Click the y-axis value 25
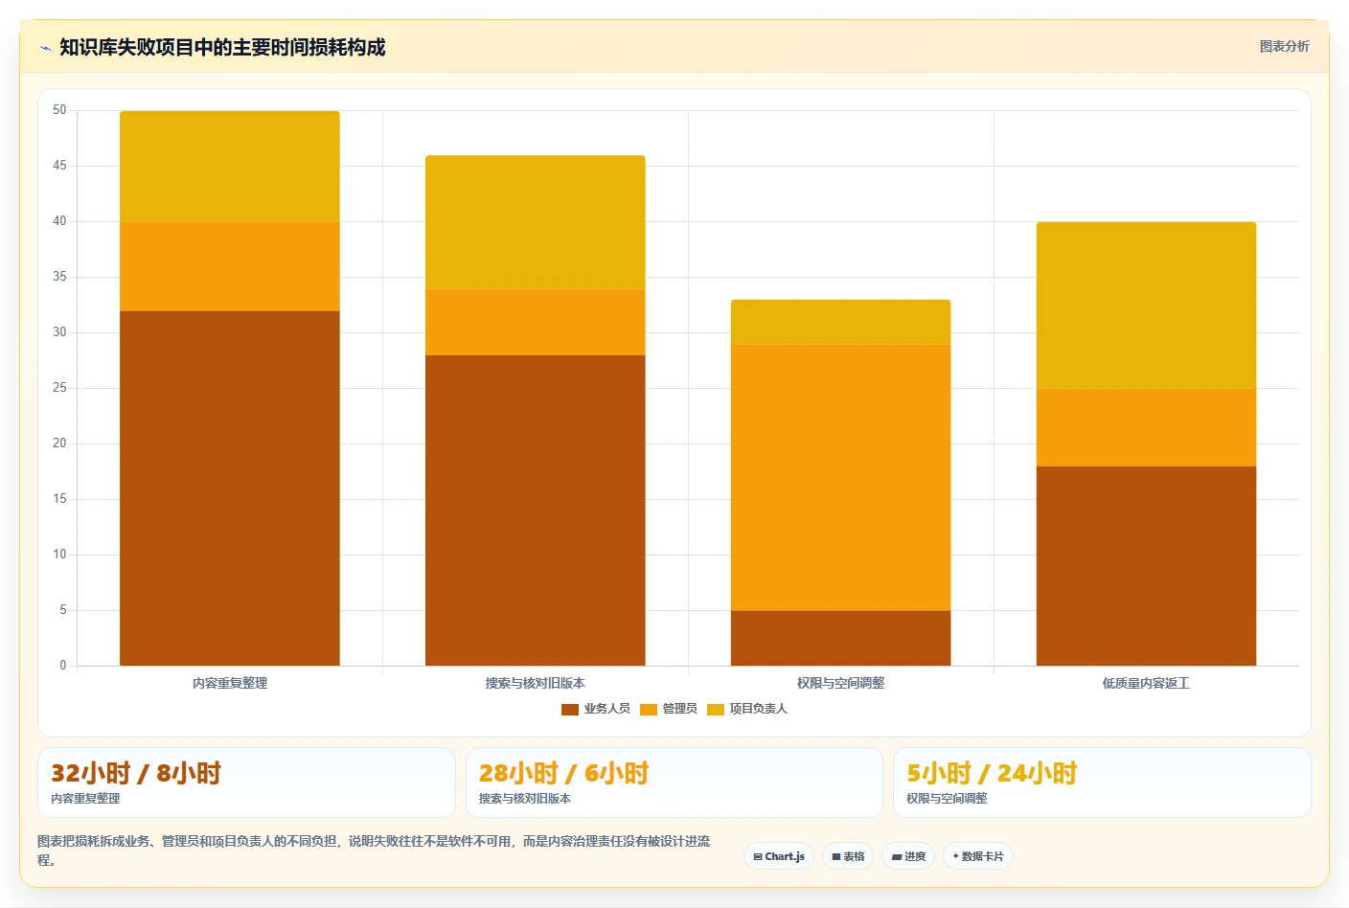Screen dimensions: 1349x908 tap(59, 388)
